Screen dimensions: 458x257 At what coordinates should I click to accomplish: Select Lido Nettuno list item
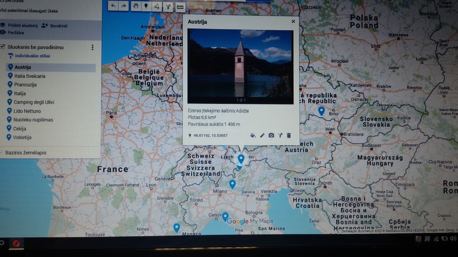[27, 111]
